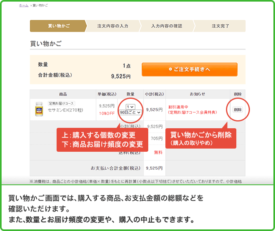Click the セサミンEX product bottle thumbnail
275x231 pixels.
(x=39, y=109)
